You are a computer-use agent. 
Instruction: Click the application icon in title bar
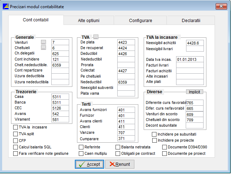click(5, 6)
